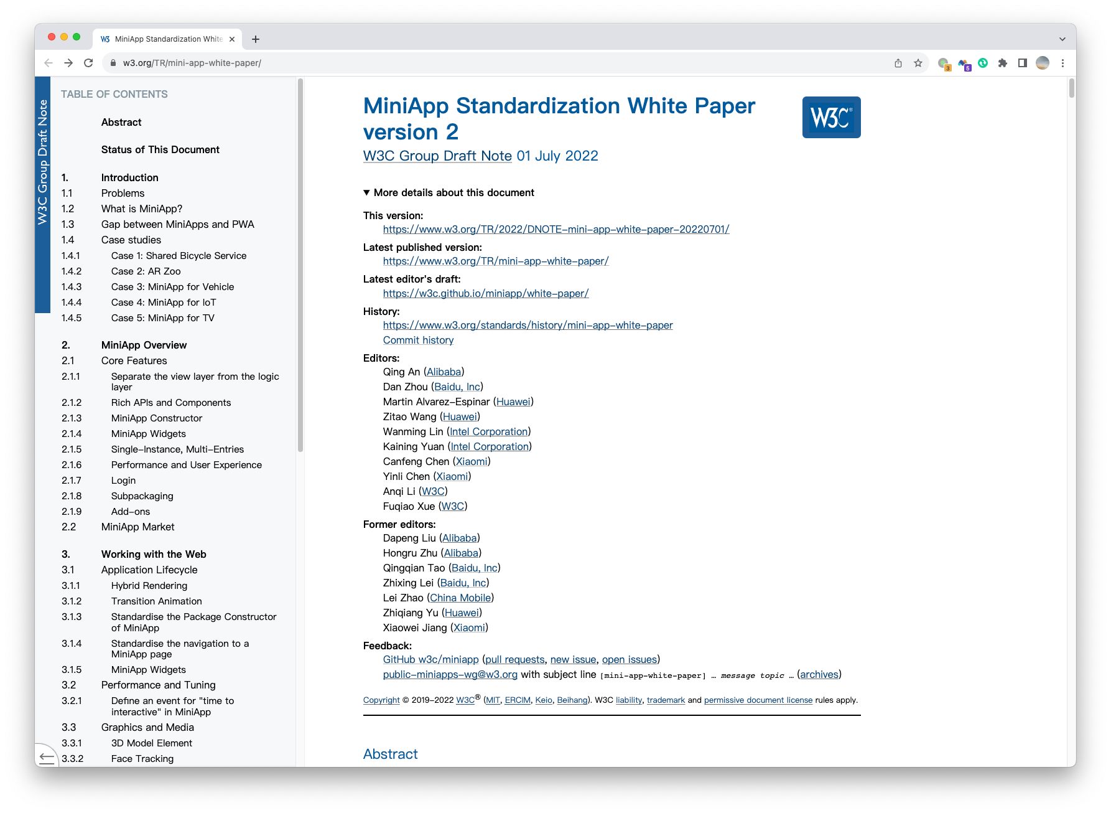Open the Commit history link
The height and width of the screenshot is (813, 1111).
418,340
